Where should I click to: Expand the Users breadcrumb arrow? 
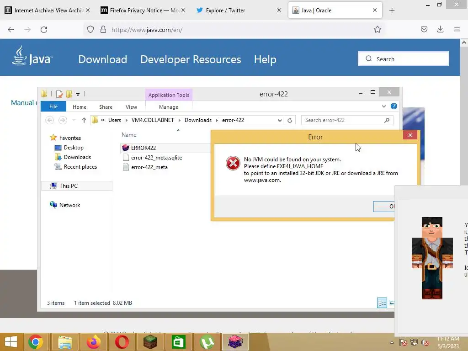[126, 120]
